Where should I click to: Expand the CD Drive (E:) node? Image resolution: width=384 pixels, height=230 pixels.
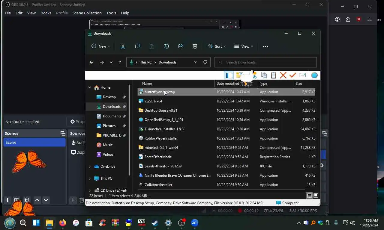(89, 190)
